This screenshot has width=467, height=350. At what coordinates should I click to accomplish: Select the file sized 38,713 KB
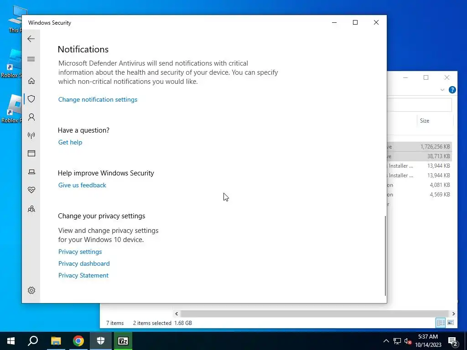pyautogui.click(x=420, y=156)
